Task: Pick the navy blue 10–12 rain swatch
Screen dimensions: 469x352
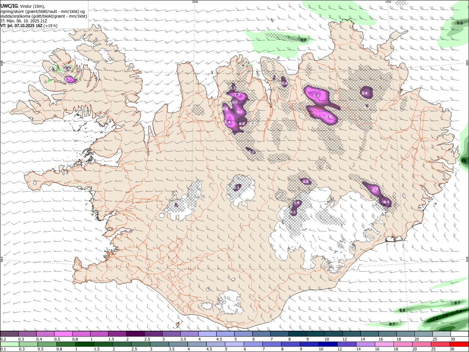Action: (x=328, y=344)
